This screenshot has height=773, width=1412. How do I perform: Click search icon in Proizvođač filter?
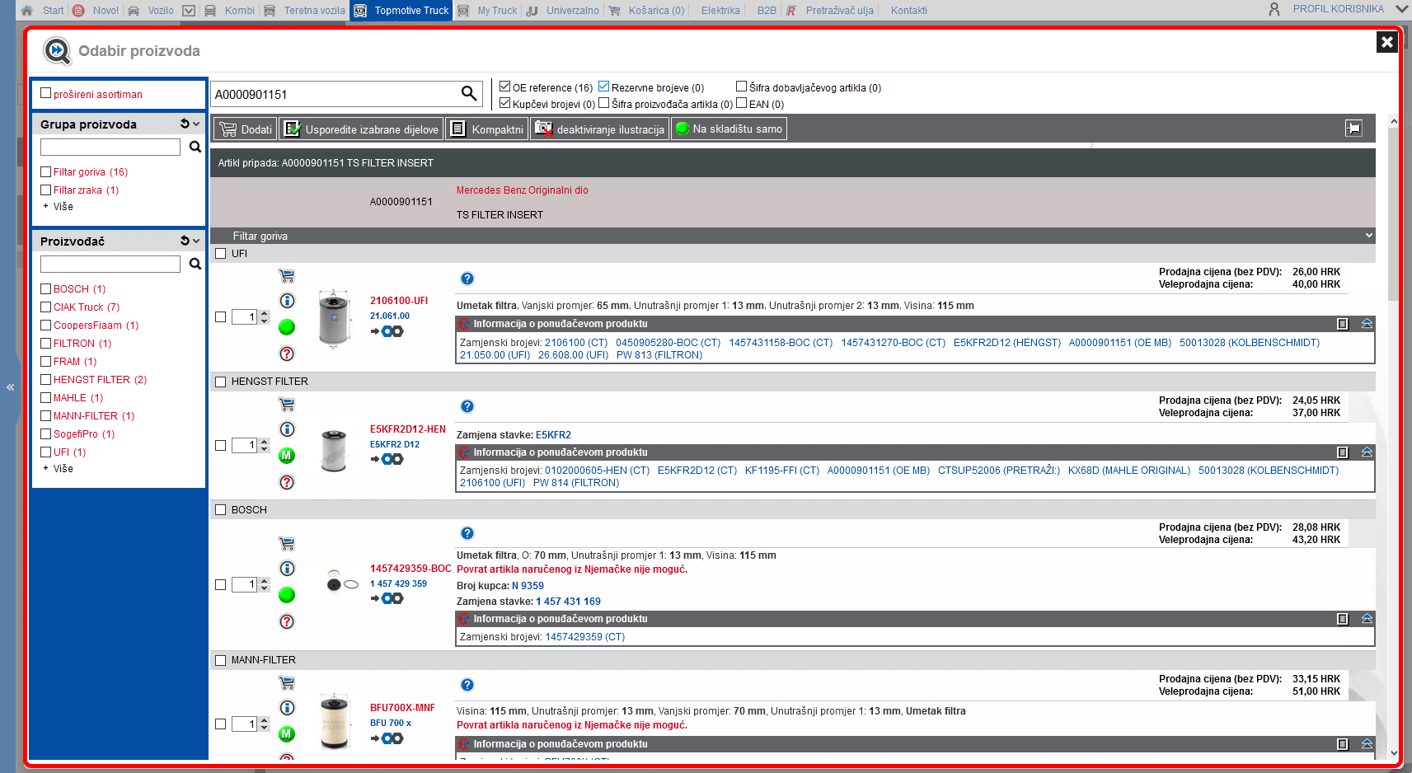(195, 264)
